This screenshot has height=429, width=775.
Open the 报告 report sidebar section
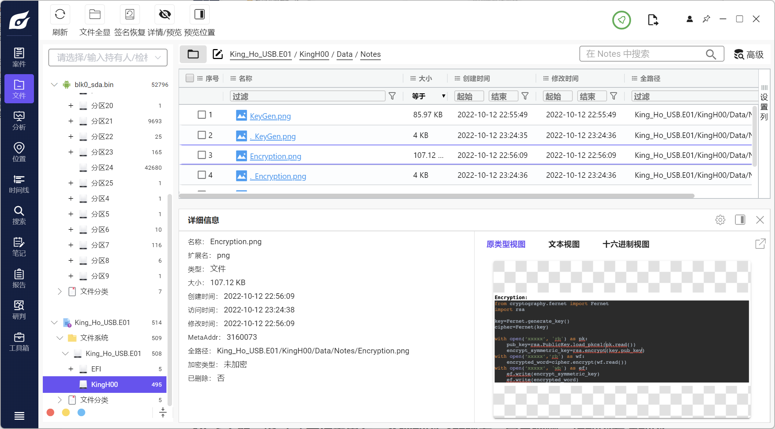(19, 278)
